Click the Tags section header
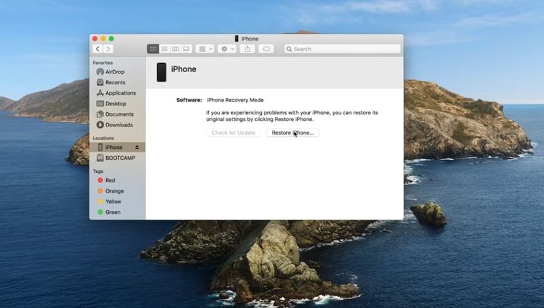 click(x=98, y=171)
